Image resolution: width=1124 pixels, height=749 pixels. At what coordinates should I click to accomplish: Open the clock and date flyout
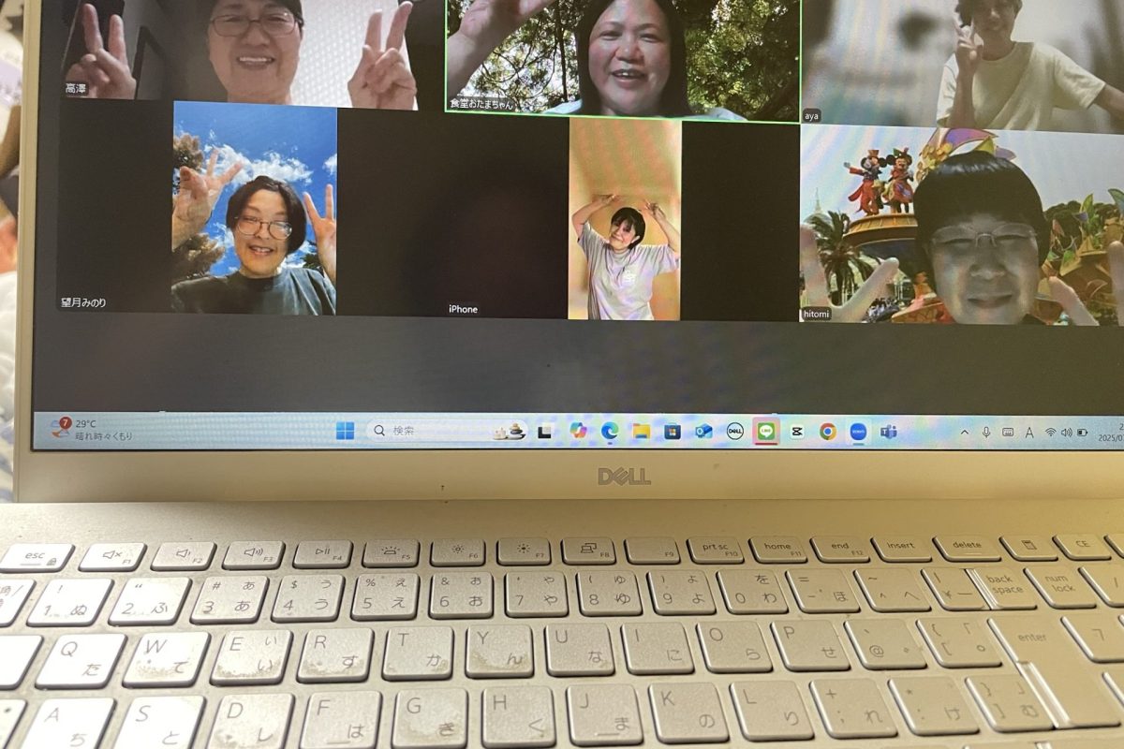click(1112, 432)
